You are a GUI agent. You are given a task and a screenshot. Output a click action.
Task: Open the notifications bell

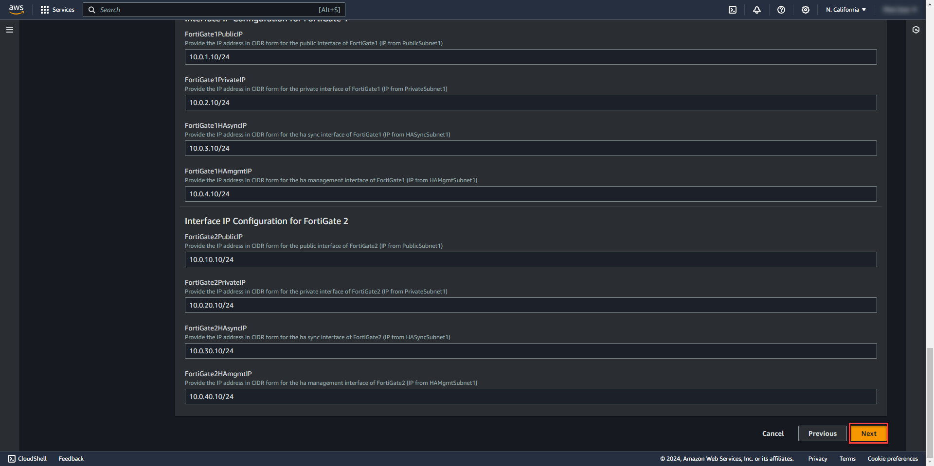coord(757,10)
